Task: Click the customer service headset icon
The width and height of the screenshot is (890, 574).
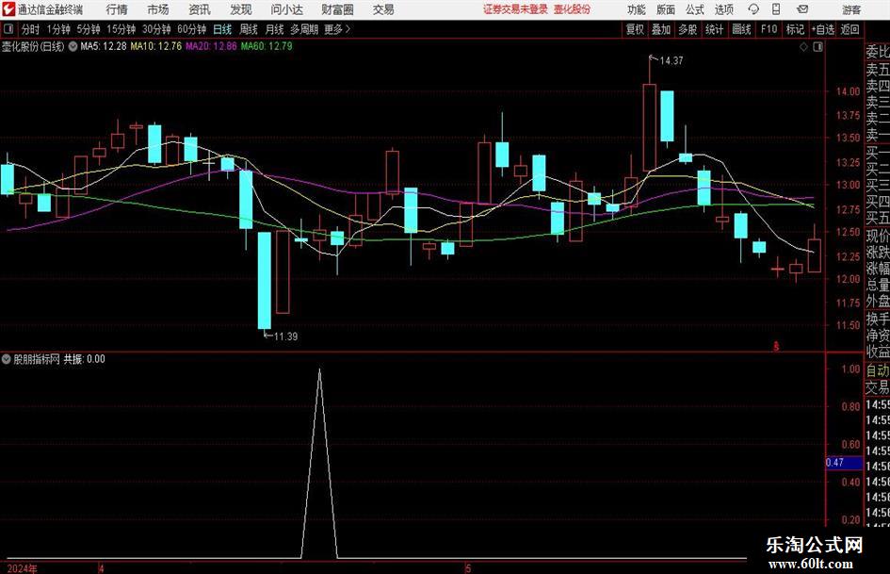Action: 753,9
